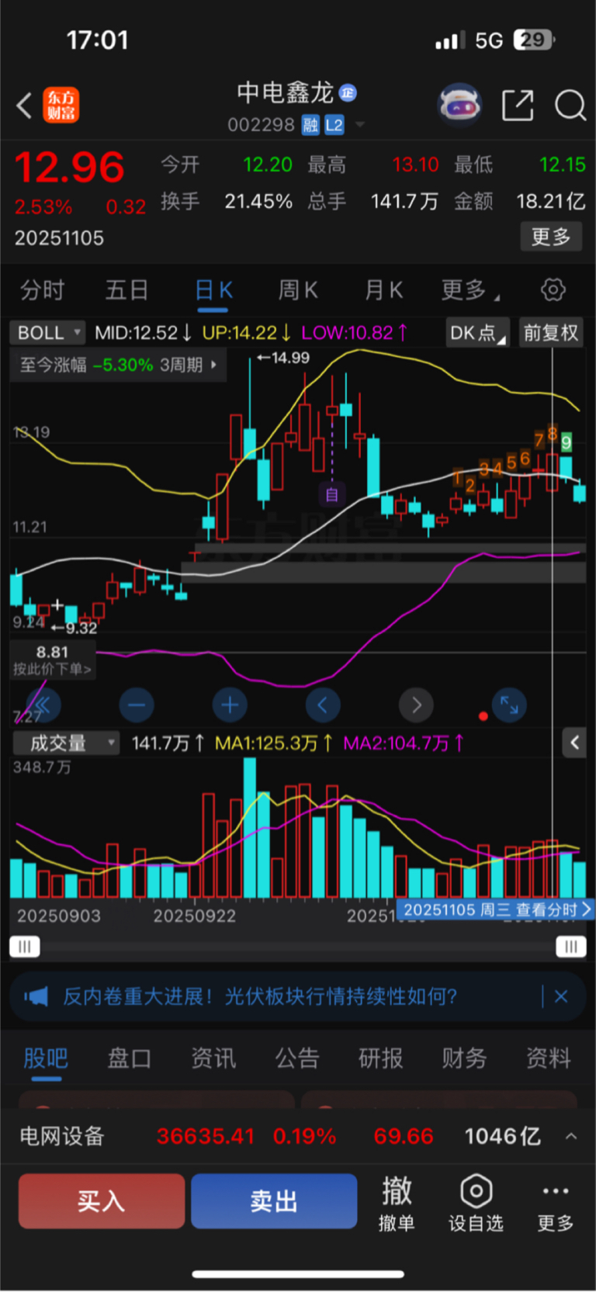
Task: Grab right range handle of the chart scrollbar
Action: coord(571,947)
